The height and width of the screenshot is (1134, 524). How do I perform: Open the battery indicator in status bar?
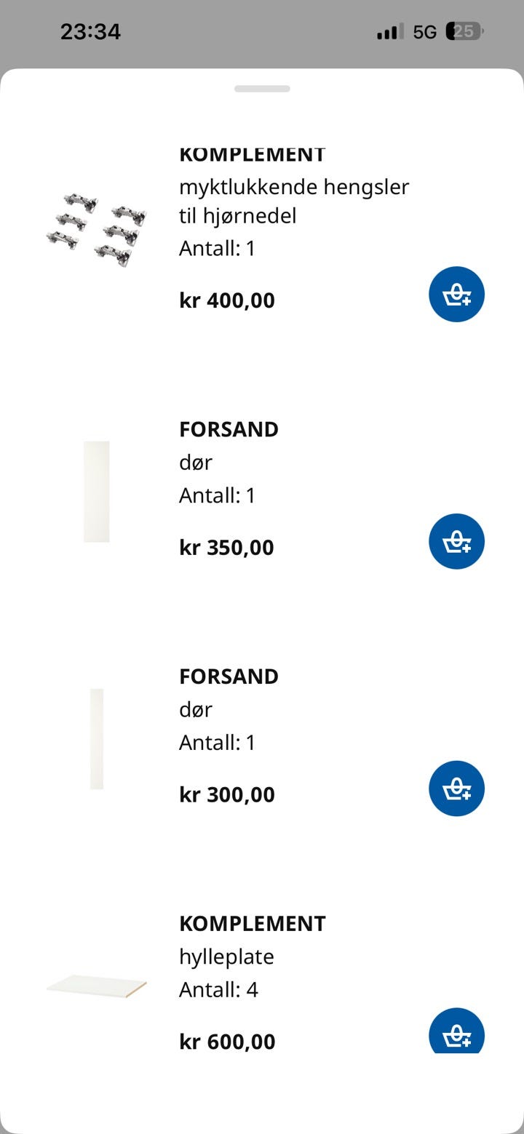466,31
